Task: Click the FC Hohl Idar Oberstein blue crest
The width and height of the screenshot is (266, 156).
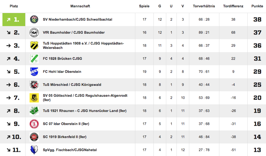Action: 34,72
